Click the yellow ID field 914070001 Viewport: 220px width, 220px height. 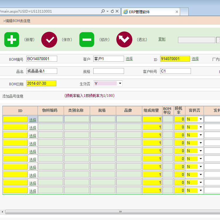pyautogui.click(x=175, y=59)
